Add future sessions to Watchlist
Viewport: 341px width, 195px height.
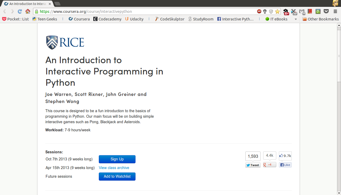117,176
